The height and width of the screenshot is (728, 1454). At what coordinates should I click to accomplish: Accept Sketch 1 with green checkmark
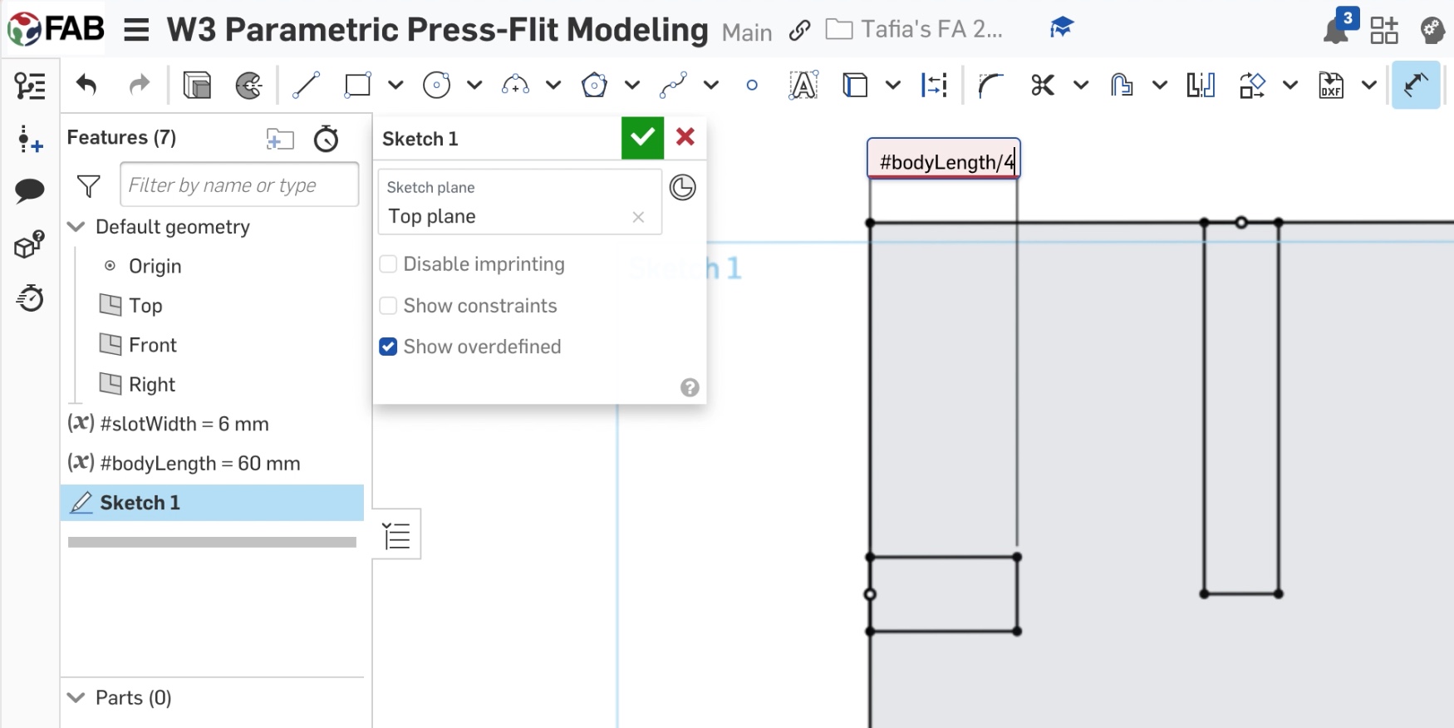pyautogui.click(x=642, y=138)
